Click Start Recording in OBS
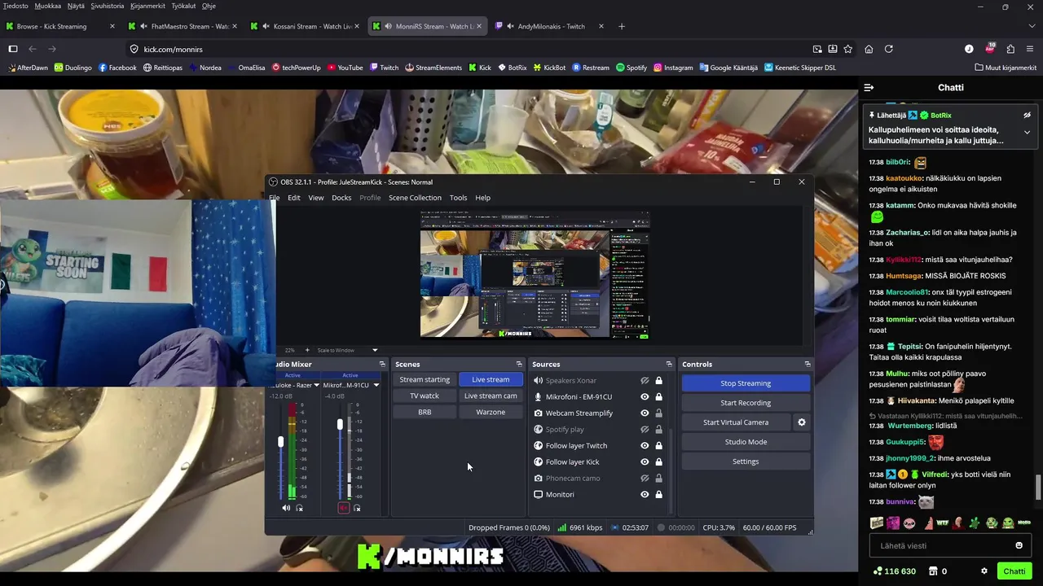This screenshot has width=1043, height=586. pos(746,403)
